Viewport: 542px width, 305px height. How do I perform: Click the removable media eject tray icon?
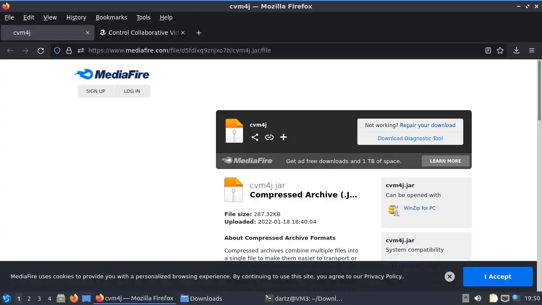pyautogui.click(x=465, y=298)
